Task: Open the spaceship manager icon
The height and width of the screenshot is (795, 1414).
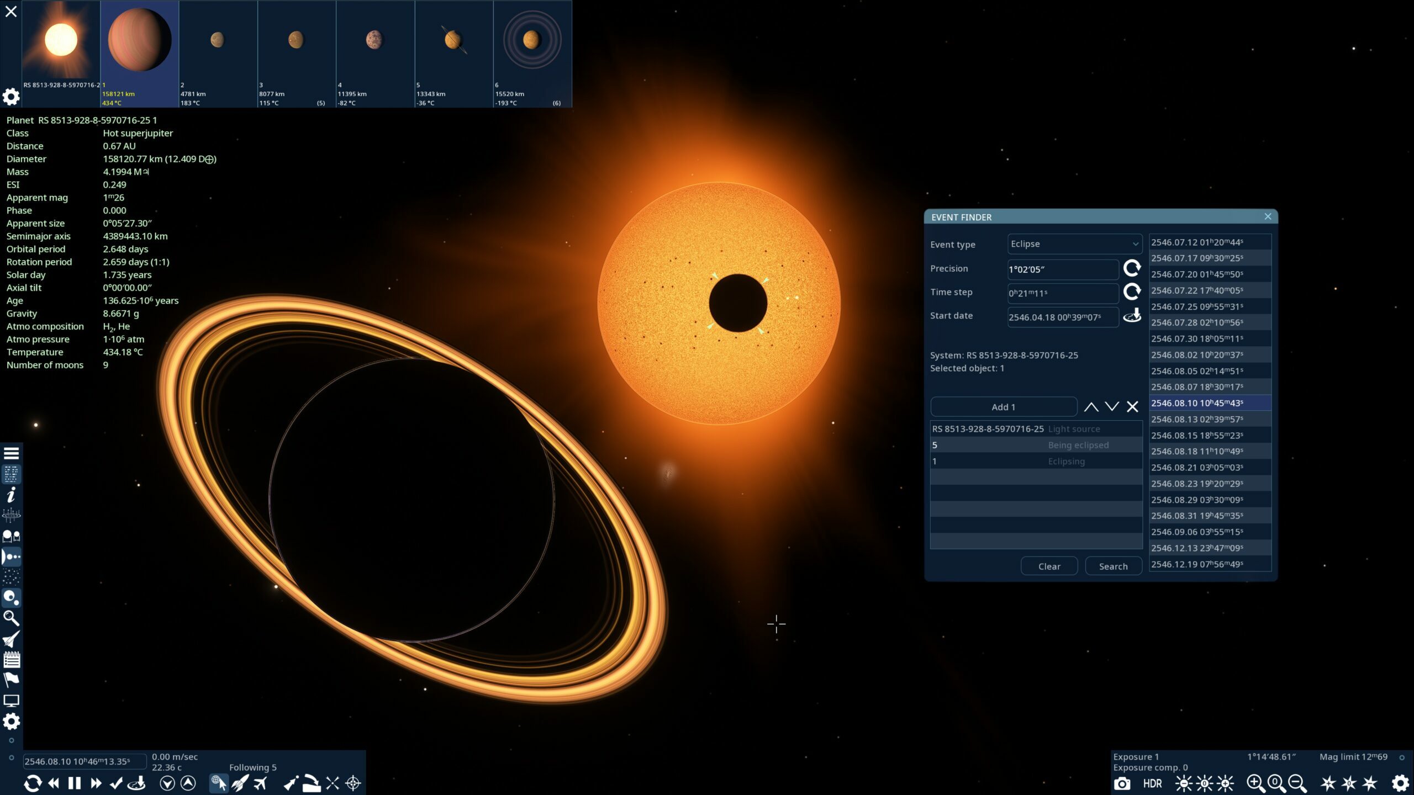Action: [x=12, y=639]
